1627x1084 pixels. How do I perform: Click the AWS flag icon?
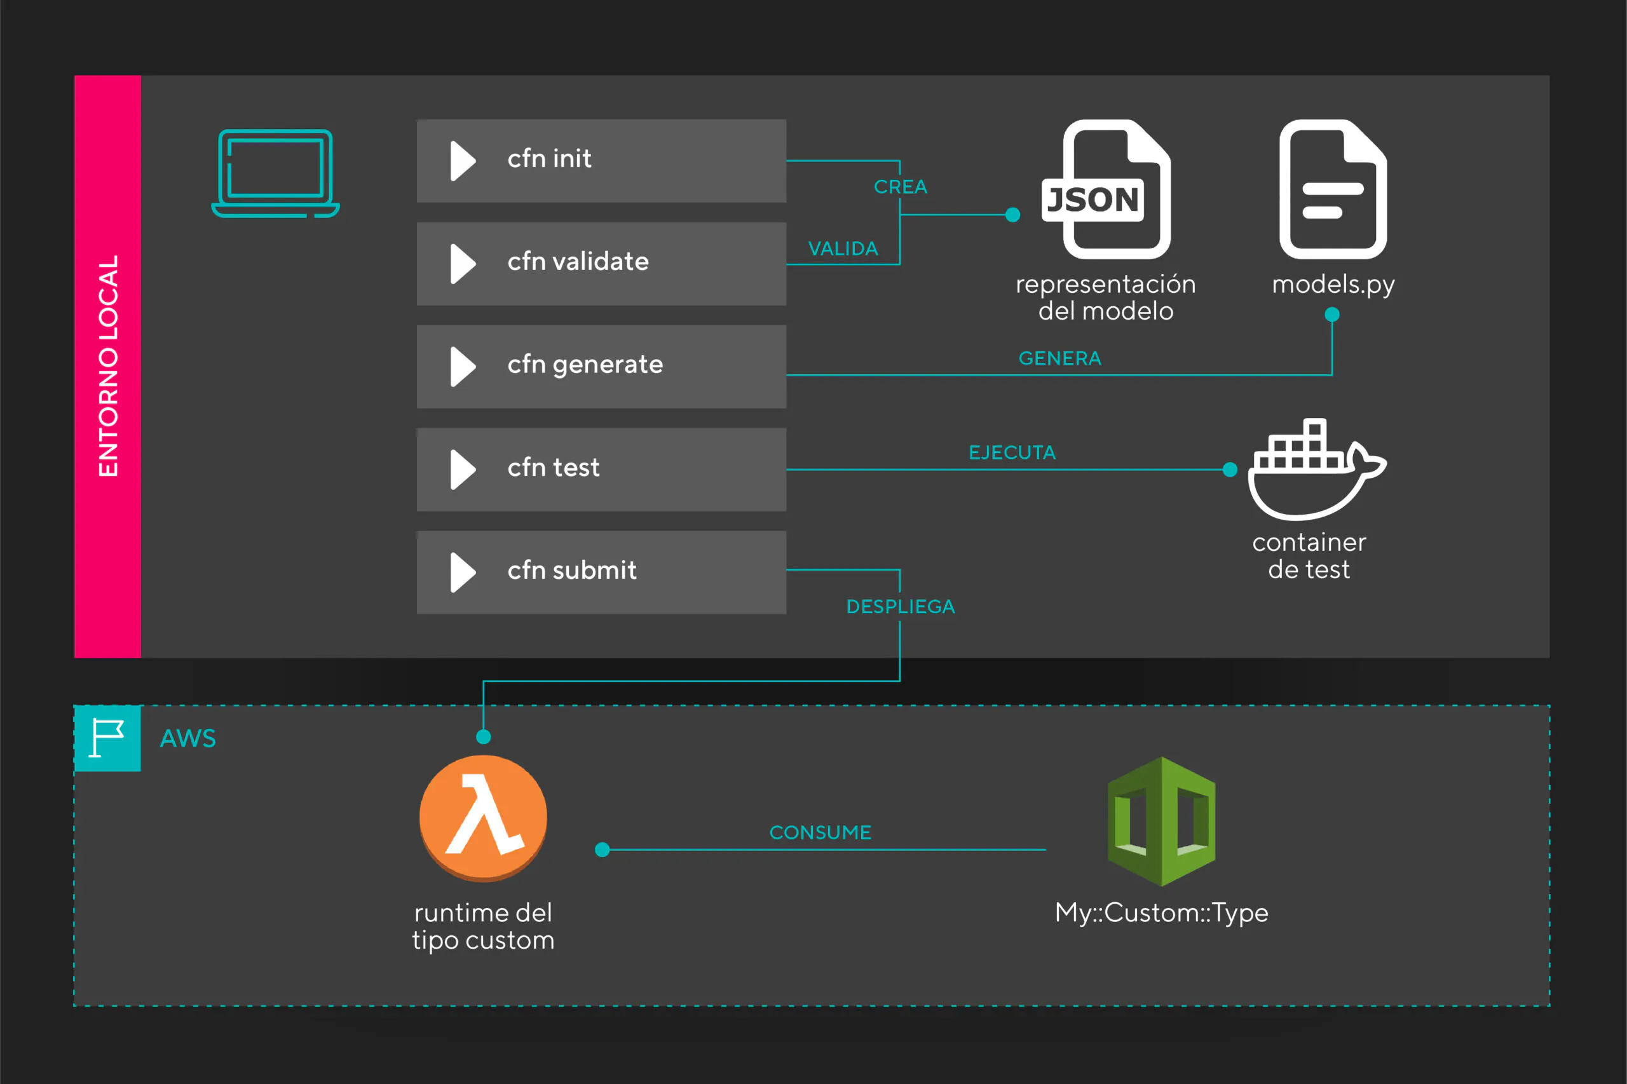[107, 738]
